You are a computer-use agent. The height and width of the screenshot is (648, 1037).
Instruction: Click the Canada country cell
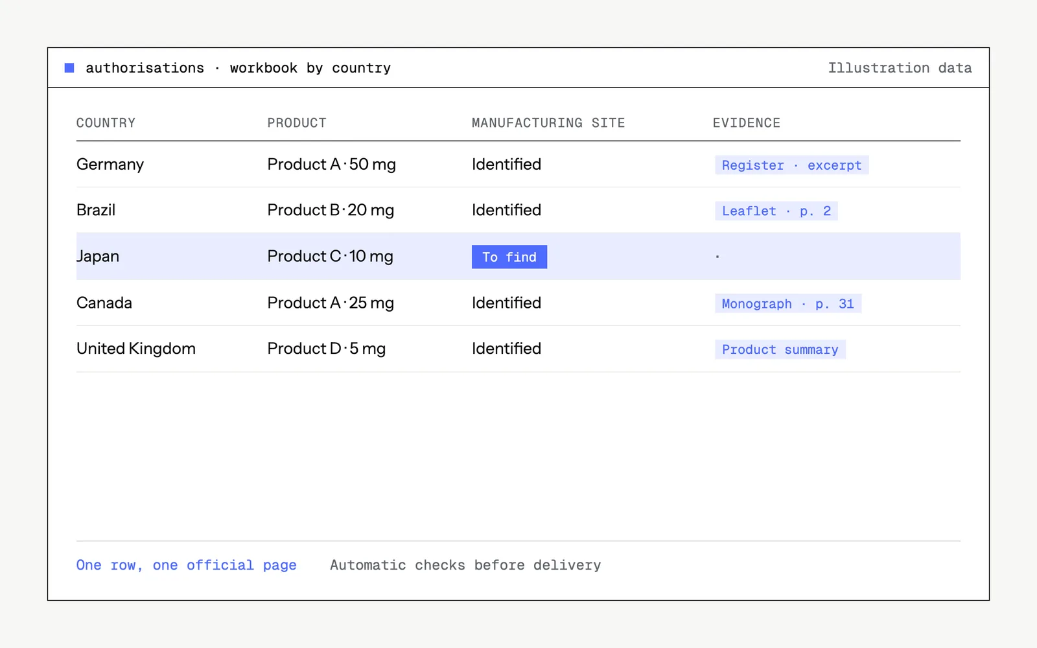[104, 303]
